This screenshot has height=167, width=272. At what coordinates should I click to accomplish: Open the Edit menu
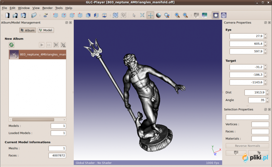pyautogui.click(x=12, y=8)
